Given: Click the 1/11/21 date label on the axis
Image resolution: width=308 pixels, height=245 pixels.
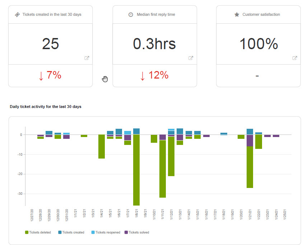Looking at the screenshot, I should click(163, 215).
